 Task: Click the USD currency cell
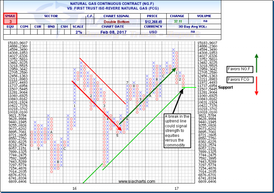tap(153, 32)
